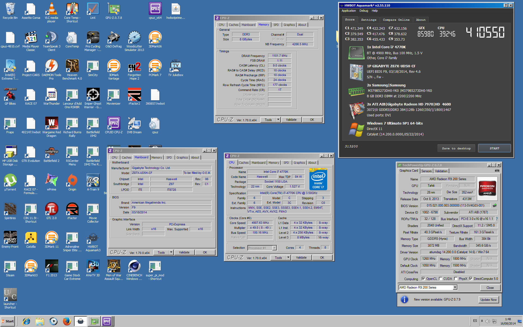Show hidden system tray icons arrow

(482, 321)
